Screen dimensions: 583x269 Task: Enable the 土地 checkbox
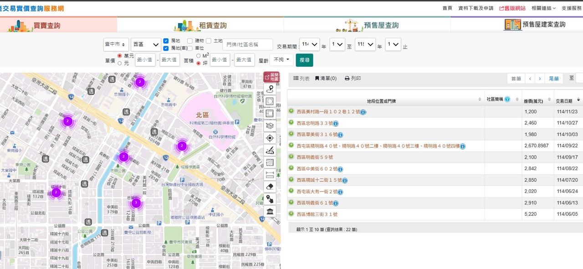point(208,41)
